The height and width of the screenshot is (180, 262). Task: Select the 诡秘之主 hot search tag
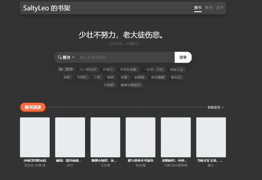pos(176,69)
